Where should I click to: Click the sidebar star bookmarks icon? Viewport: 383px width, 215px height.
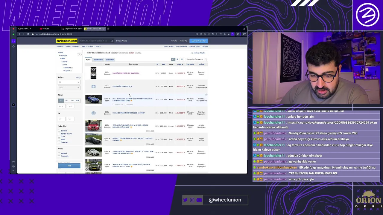click(x=13, y=46)
